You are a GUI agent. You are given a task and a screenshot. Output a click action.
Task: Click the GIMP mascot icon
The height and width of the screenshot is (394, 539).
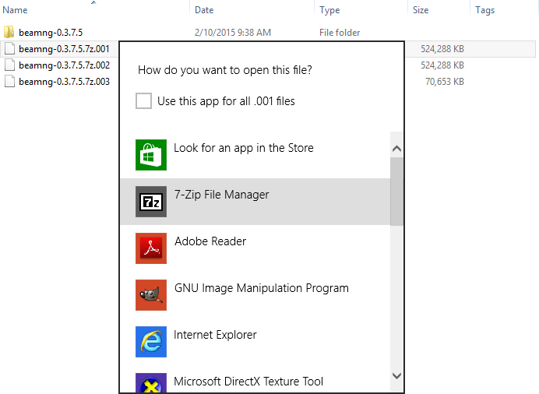150,295
